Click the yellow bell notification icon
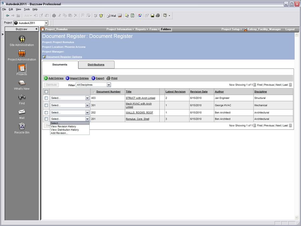This screenshot has height=226, width=301. tap(101, 15)
